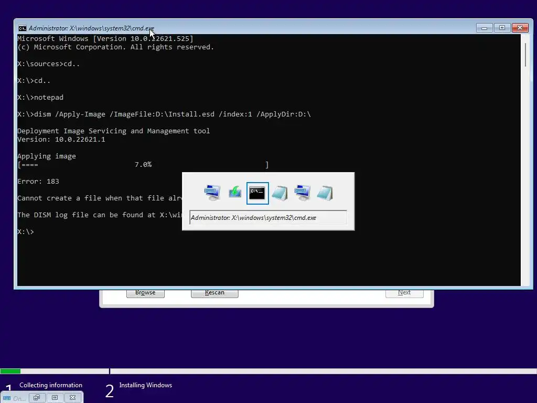Click the 'Version: 10.0.22621.1' line
Image resolution: width=537 pixels, height=403 pixels.
pos(61,140)
